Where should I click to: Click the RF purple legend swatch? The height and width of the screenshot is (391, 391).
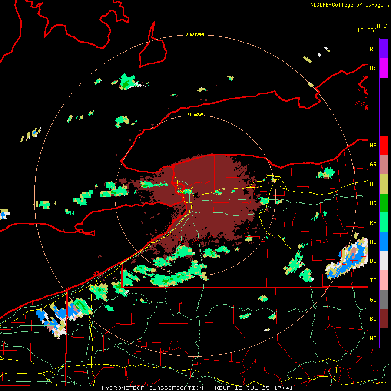pos(384,49)
